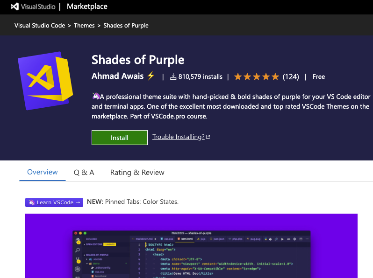Open publisher Ahmad Awais profile
Image resolution: width=373 pixels, height=278 pixels.
coord(117,76)
